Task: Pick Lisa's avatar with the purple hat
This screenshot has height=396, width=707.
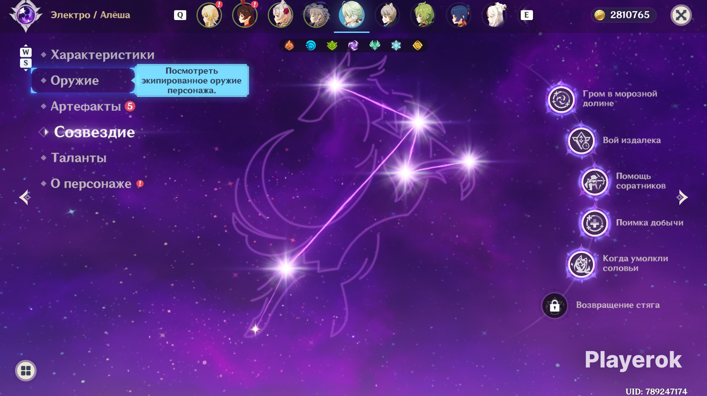Action: (x=316, y=15)
